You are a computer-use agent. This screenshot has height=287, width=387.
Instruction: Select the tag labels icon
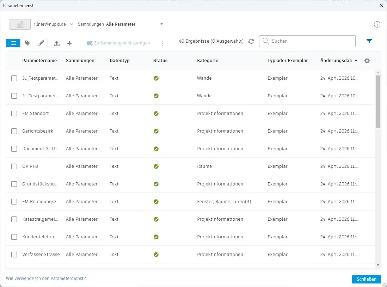[27, 43]
